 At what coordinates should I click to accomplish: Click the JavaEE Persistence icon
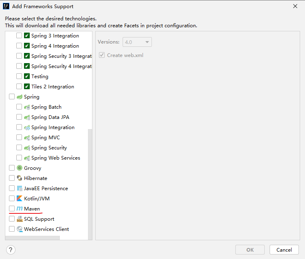pyautogui.click(x=20, y=189)
